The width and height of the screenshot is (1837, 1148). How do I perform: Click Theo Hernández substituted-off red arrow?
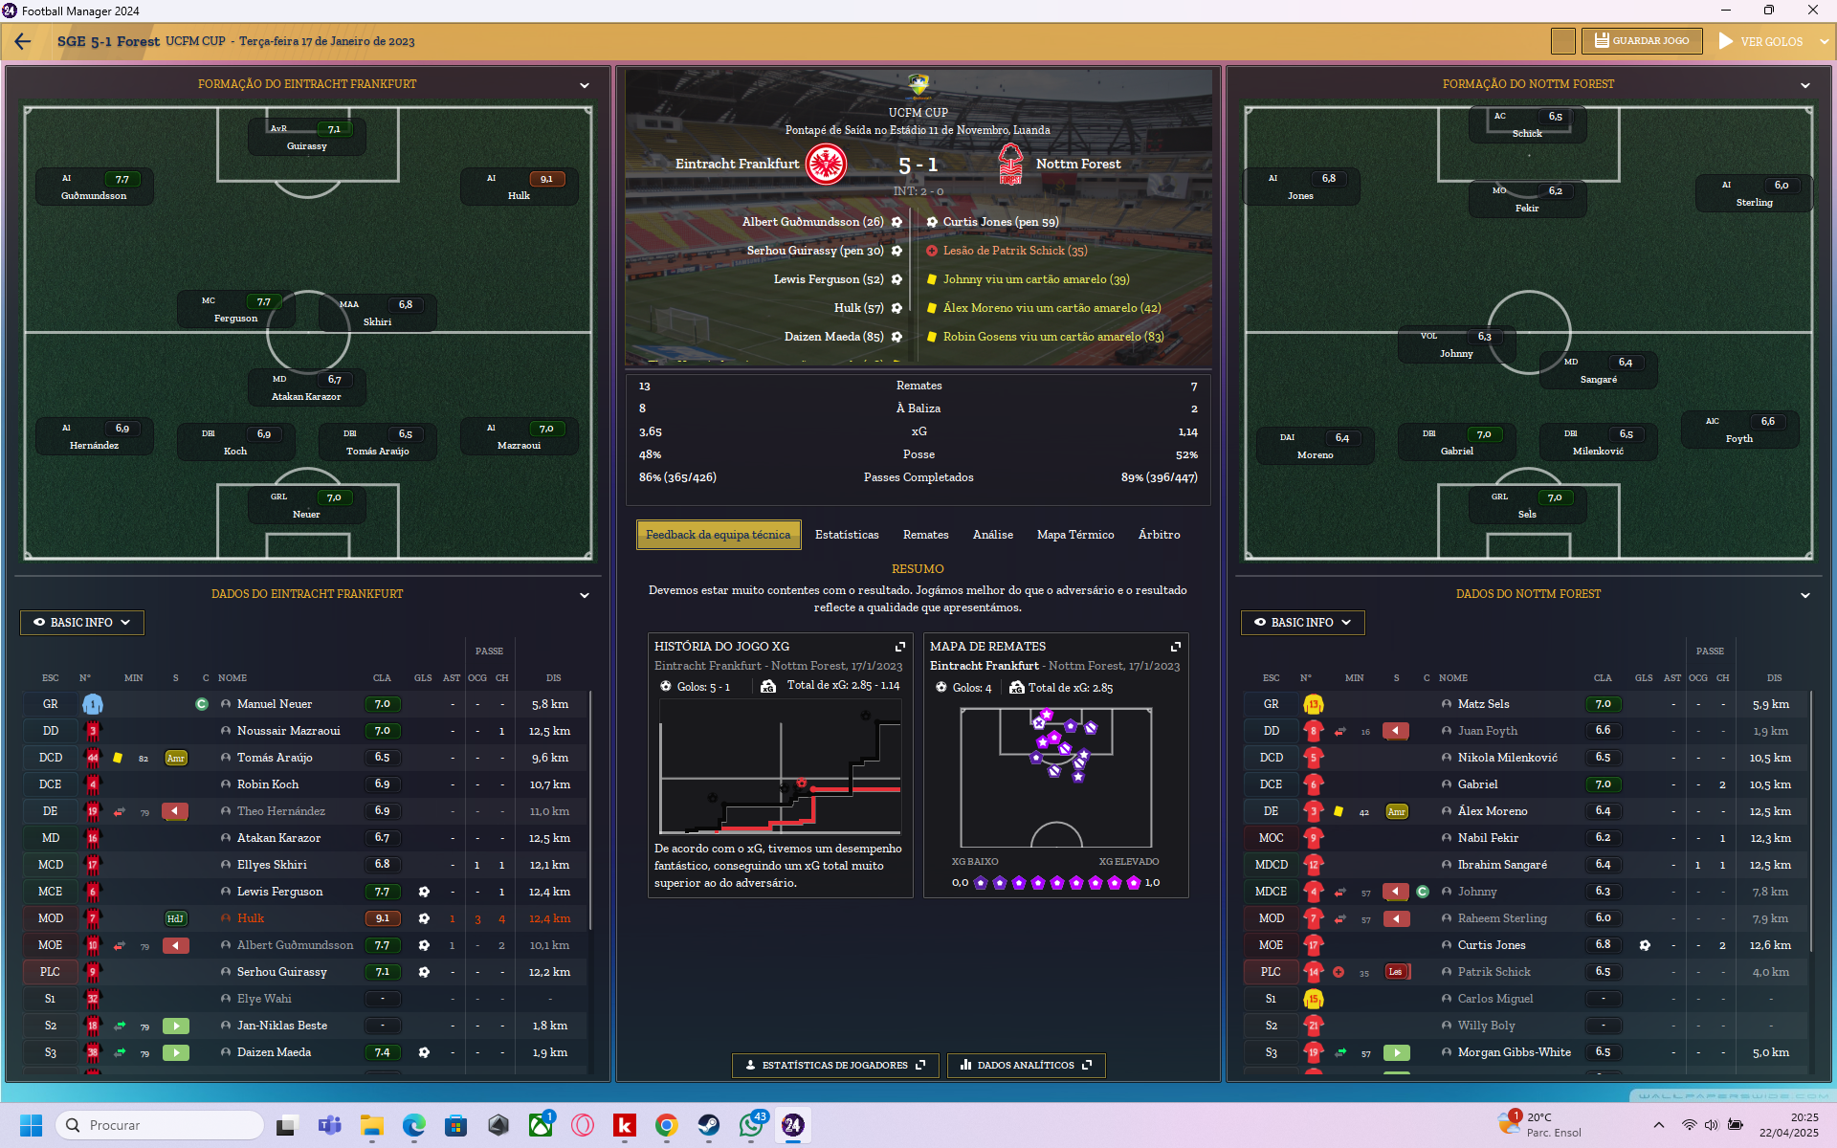pyautogui.click(x=175, y=811)
